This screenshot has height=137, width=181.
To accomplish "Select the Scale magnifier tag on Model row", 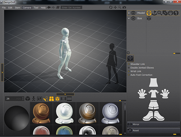I will coord(160,13).
